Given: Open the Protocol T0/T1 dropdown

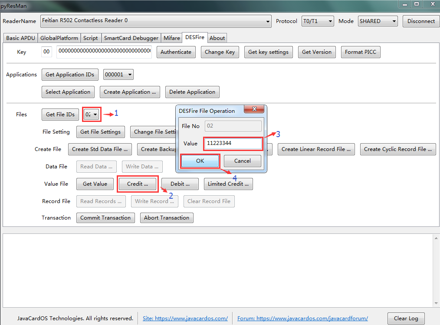Looking at the screenshot, I should pyautogui.click(x=318, y=21).
